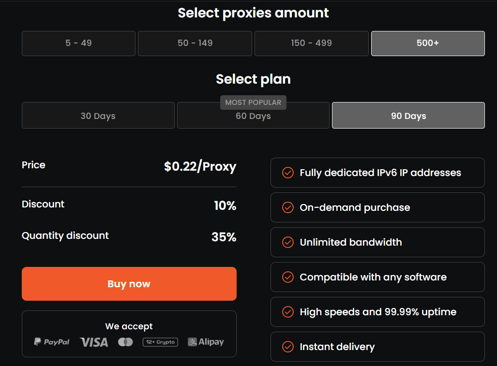
Task: Click the VISA logo
Action: coord(94,342)
